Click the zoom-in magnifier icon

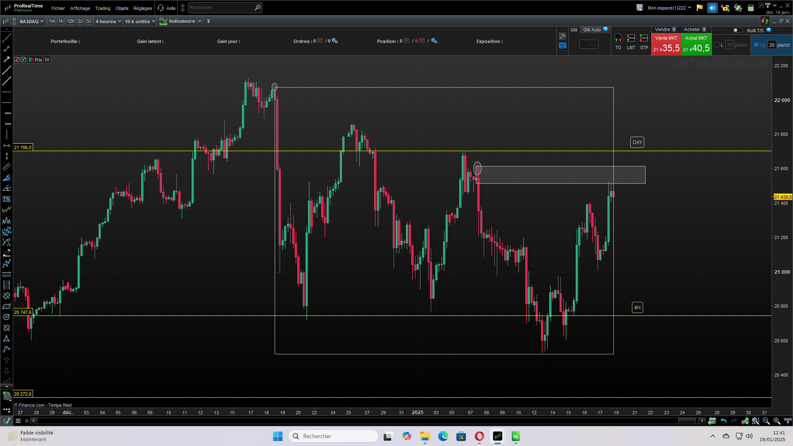click(x=777, y=421)
